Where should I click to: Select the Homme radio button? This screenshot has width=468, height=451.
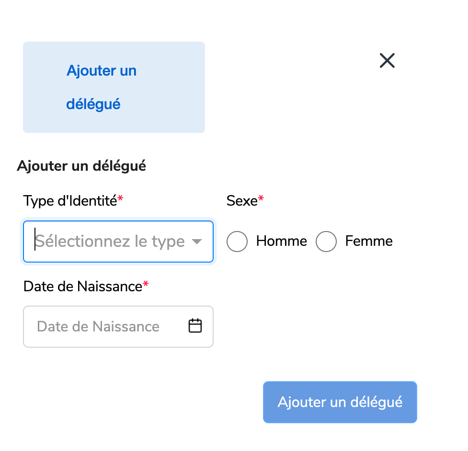click(237, 242)
